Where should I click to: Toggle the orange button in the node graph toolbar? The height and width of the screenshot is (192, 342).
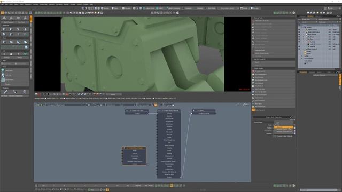pos(156,105)
